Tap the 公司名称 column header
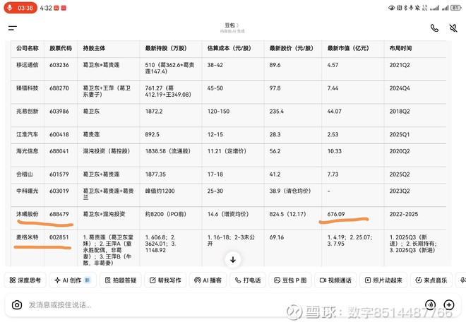 point(28,48)
